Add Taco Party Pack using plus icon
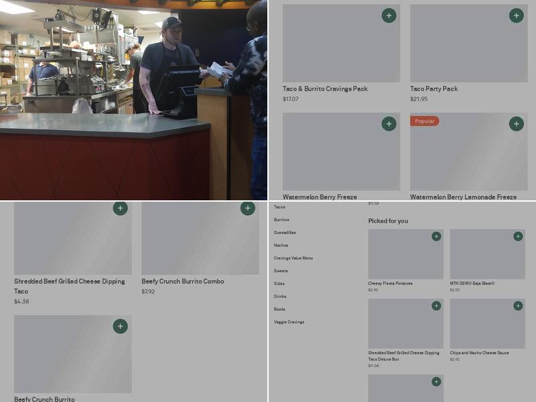 [x=516, y=15]
